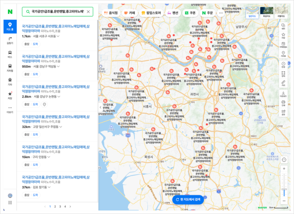Collapse the search results side panel
294x214 pixels.
point(101,107)
